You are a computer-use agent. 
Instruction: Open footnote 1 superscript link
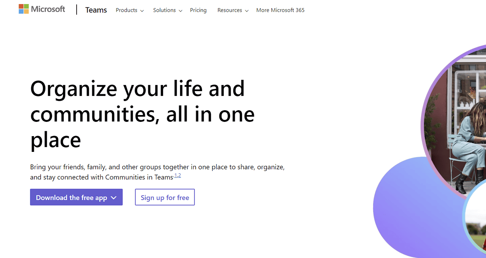pos(175,175)
